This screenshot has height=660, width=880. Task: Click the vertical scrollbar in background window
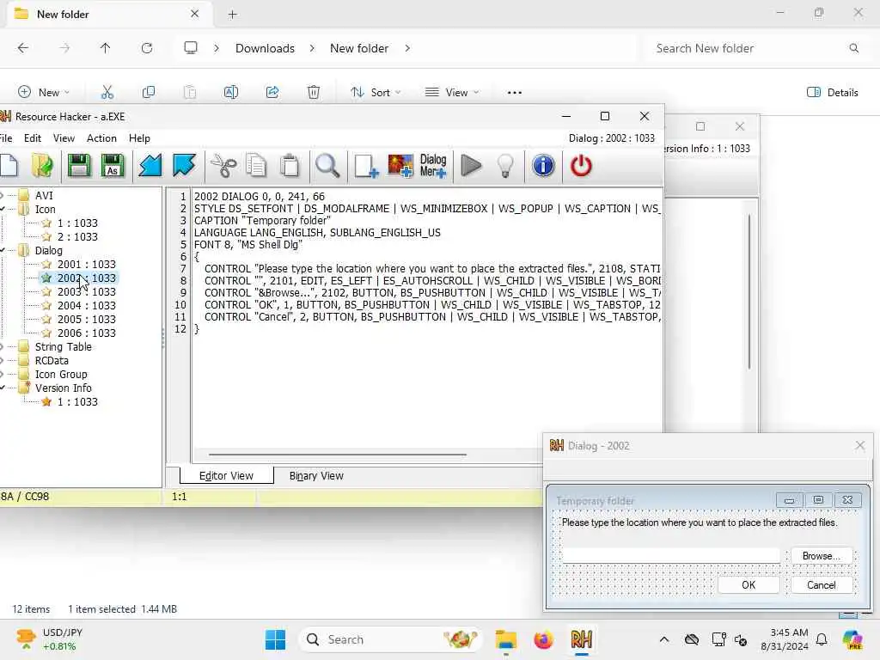click(749, 292)
